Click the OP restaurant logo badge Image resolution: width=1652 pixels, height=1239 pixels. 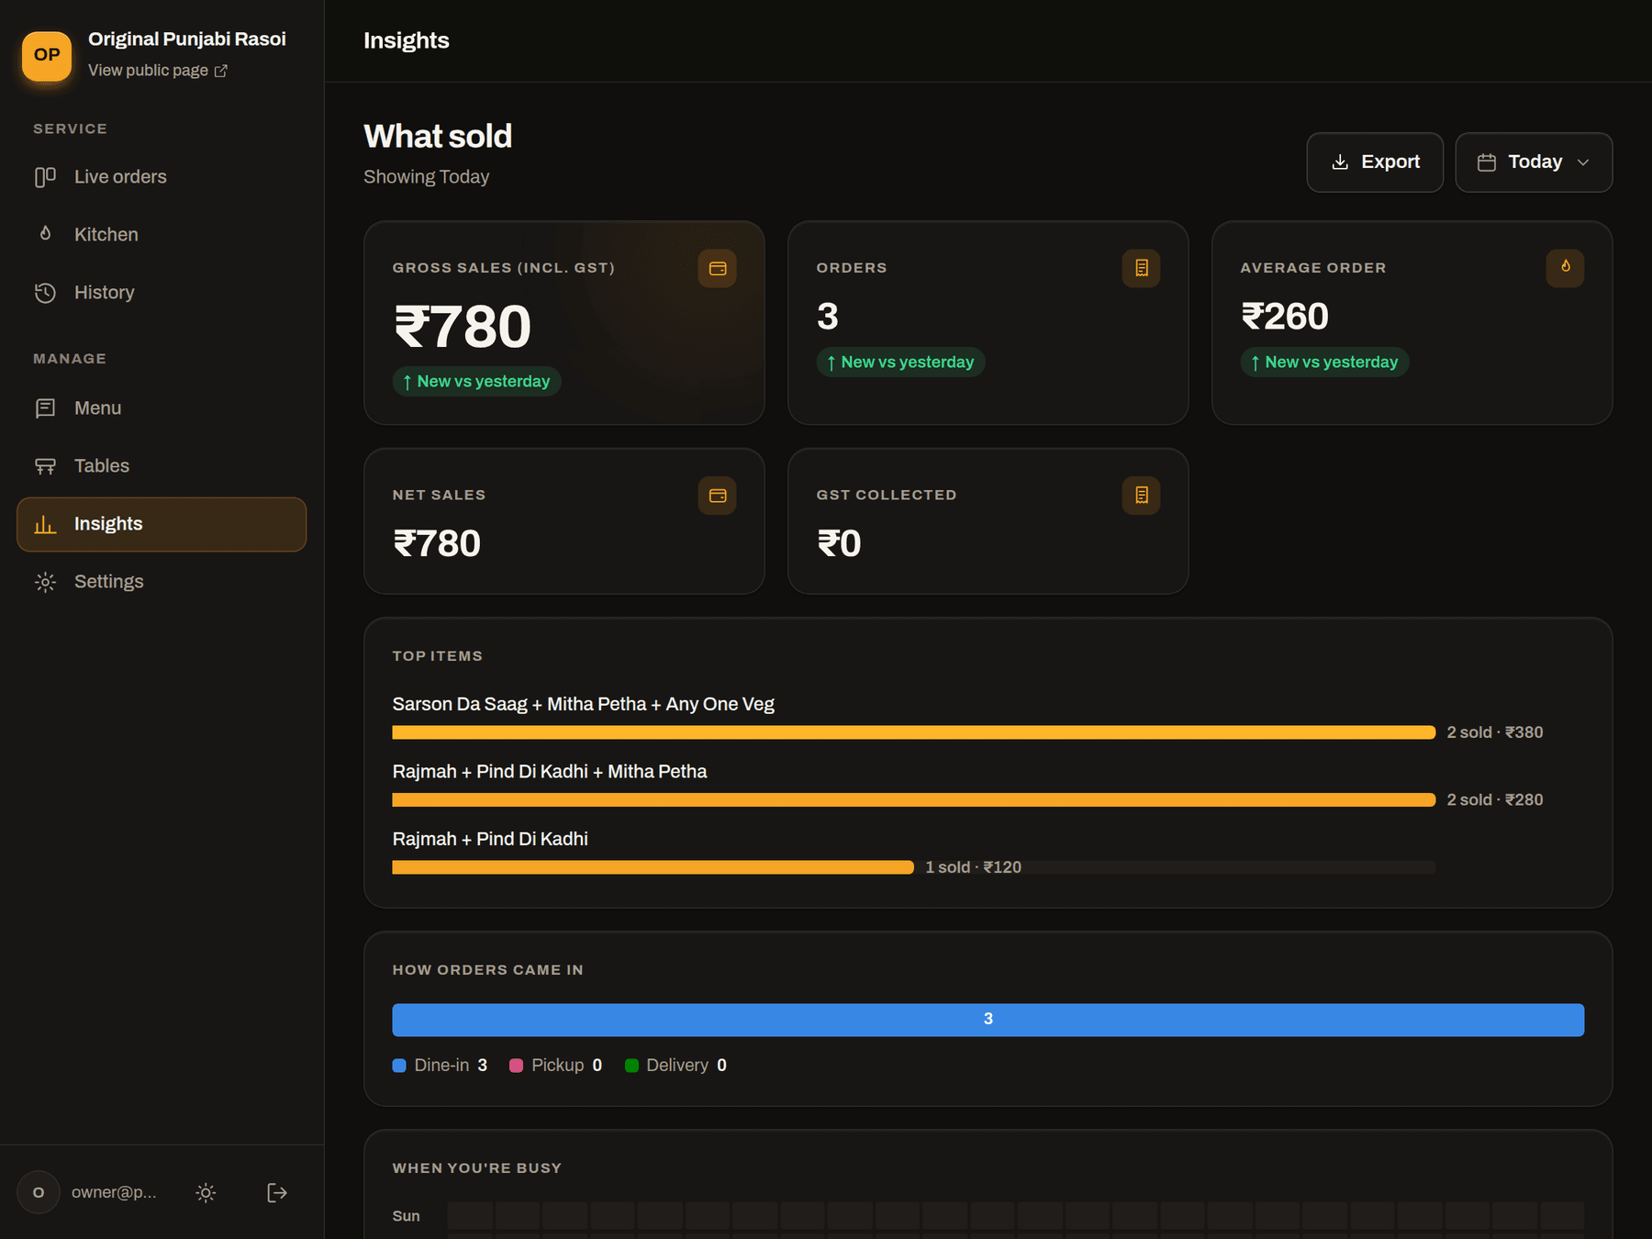[47, 55]
